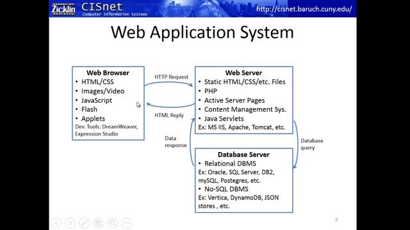Click Ex: MS IIS, Apache, Tomcat line

[242, 127]
